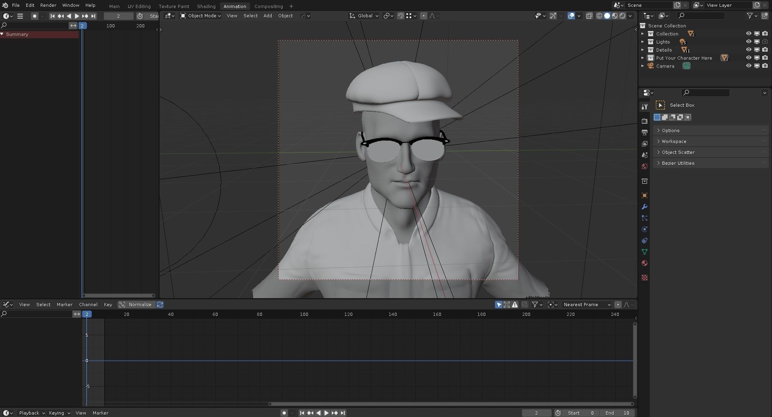
Task: Select the Select Box tool icon
Action: click(660, 105)
